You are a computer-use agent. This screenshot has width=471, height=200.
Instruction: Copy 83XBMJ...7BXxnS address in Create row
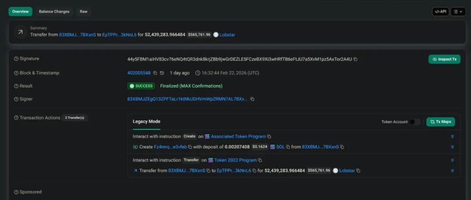(x=342, y=147)
